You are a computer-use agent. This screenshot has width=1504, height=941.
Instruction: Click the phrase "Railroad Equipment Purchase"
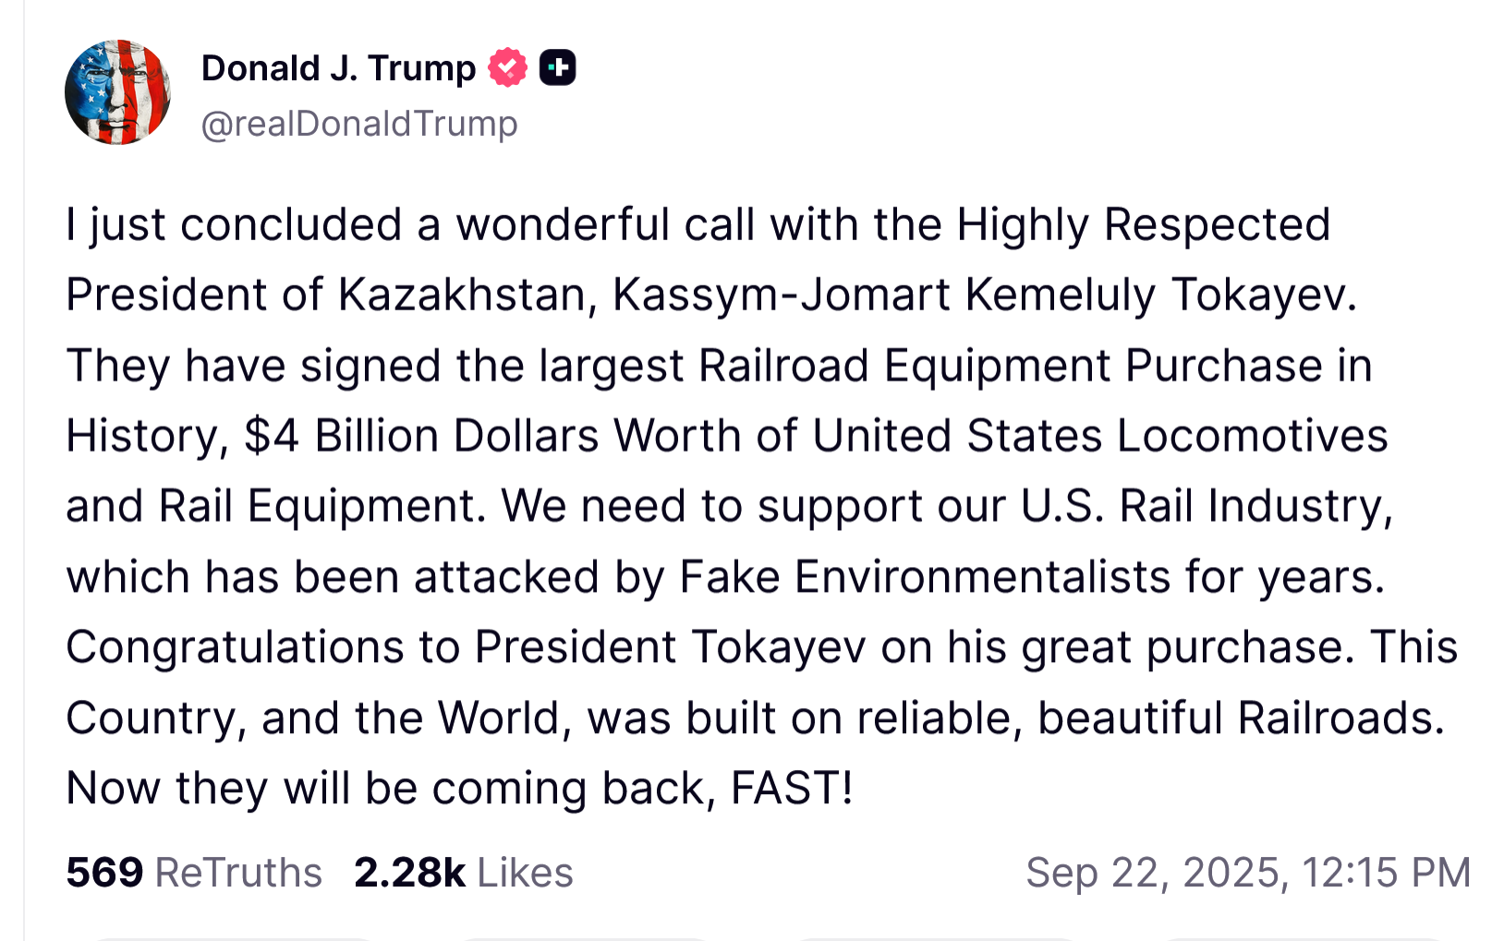[1011, 366]
